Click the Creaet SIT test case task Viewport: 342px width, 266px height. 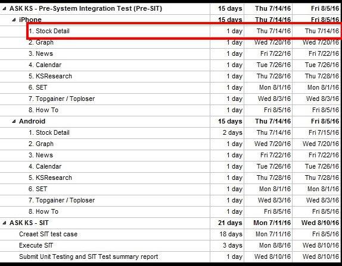click(48, 235)
